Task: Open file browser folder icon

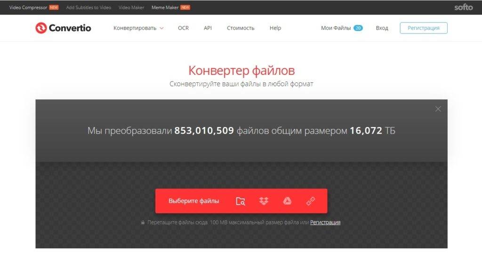Action: tap(241, 201)
